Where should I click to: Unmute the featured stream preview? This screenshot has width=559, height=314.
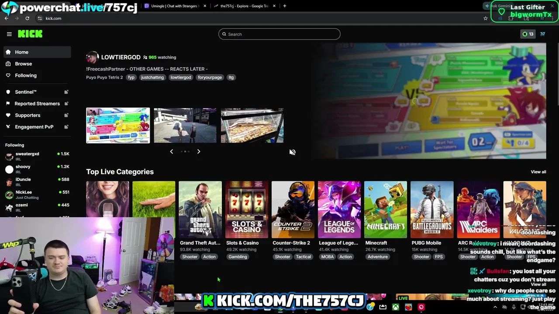coord(293,152)
